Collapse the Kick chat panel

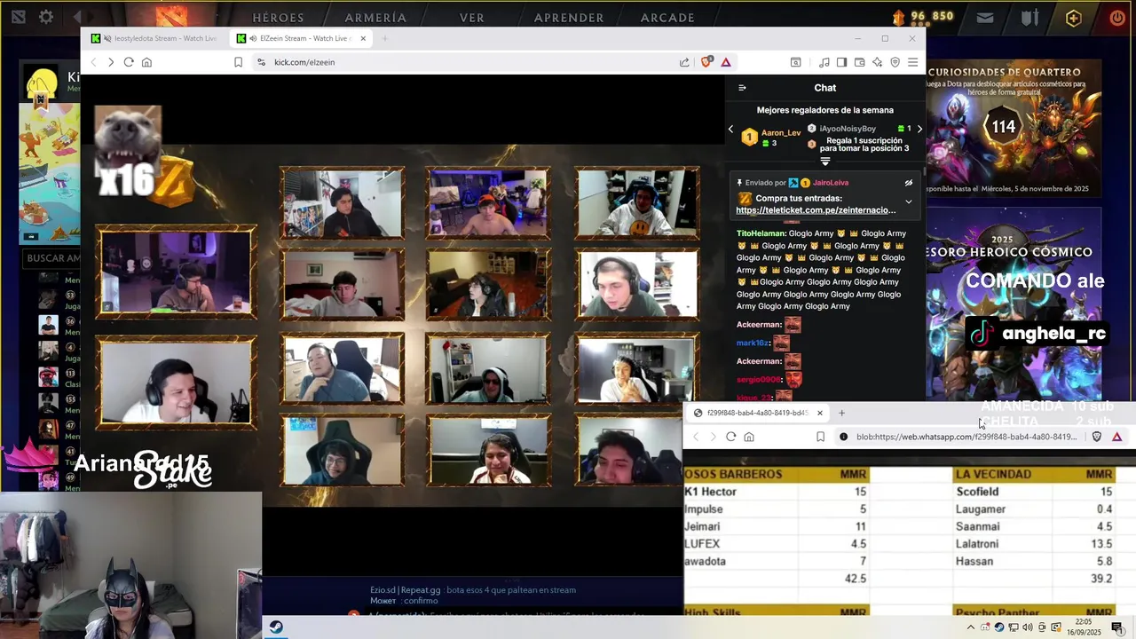tap(743, 88)
